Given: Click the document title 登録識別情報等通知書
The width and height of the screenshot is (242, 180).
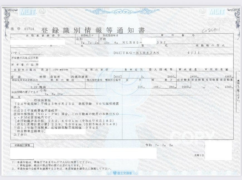Looking at the screenshot, I should coord(93,30).
